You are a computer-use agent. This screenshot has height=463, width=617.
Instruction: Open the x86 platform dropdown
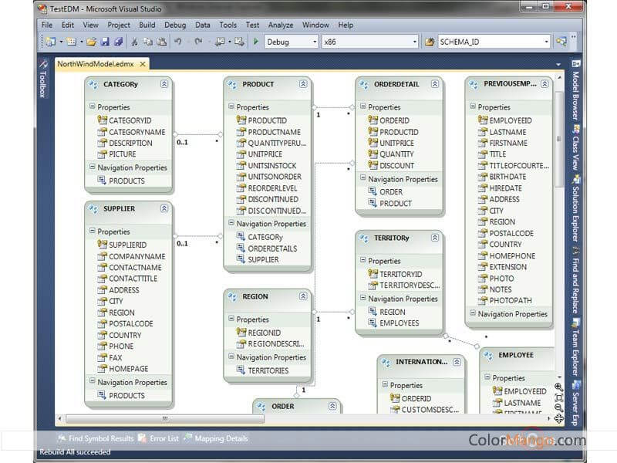point(415,42)
